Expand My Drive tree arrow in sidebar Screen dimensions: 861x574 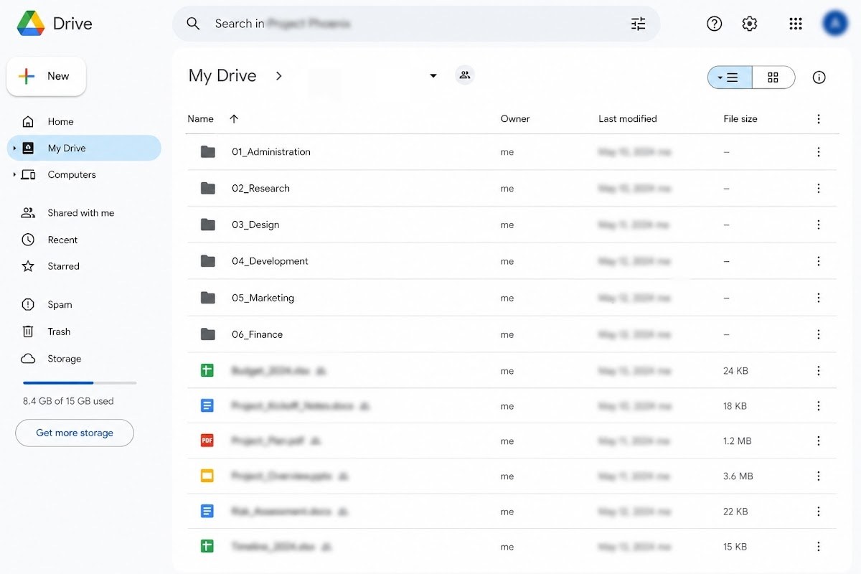tap(14, 149)
